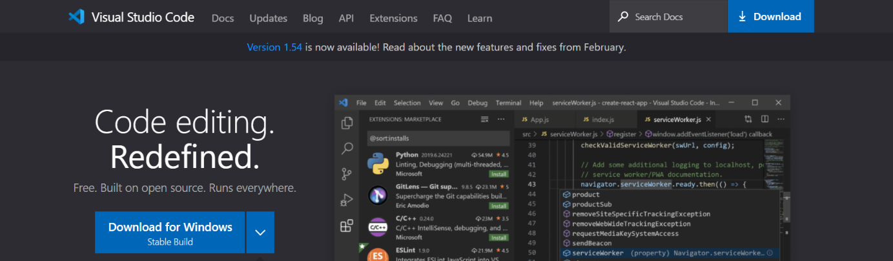Image resolution: width=893 pixels, height=261 pixels.
Task: Click line number 43 in the gutter
Action: tap(533, 184)
